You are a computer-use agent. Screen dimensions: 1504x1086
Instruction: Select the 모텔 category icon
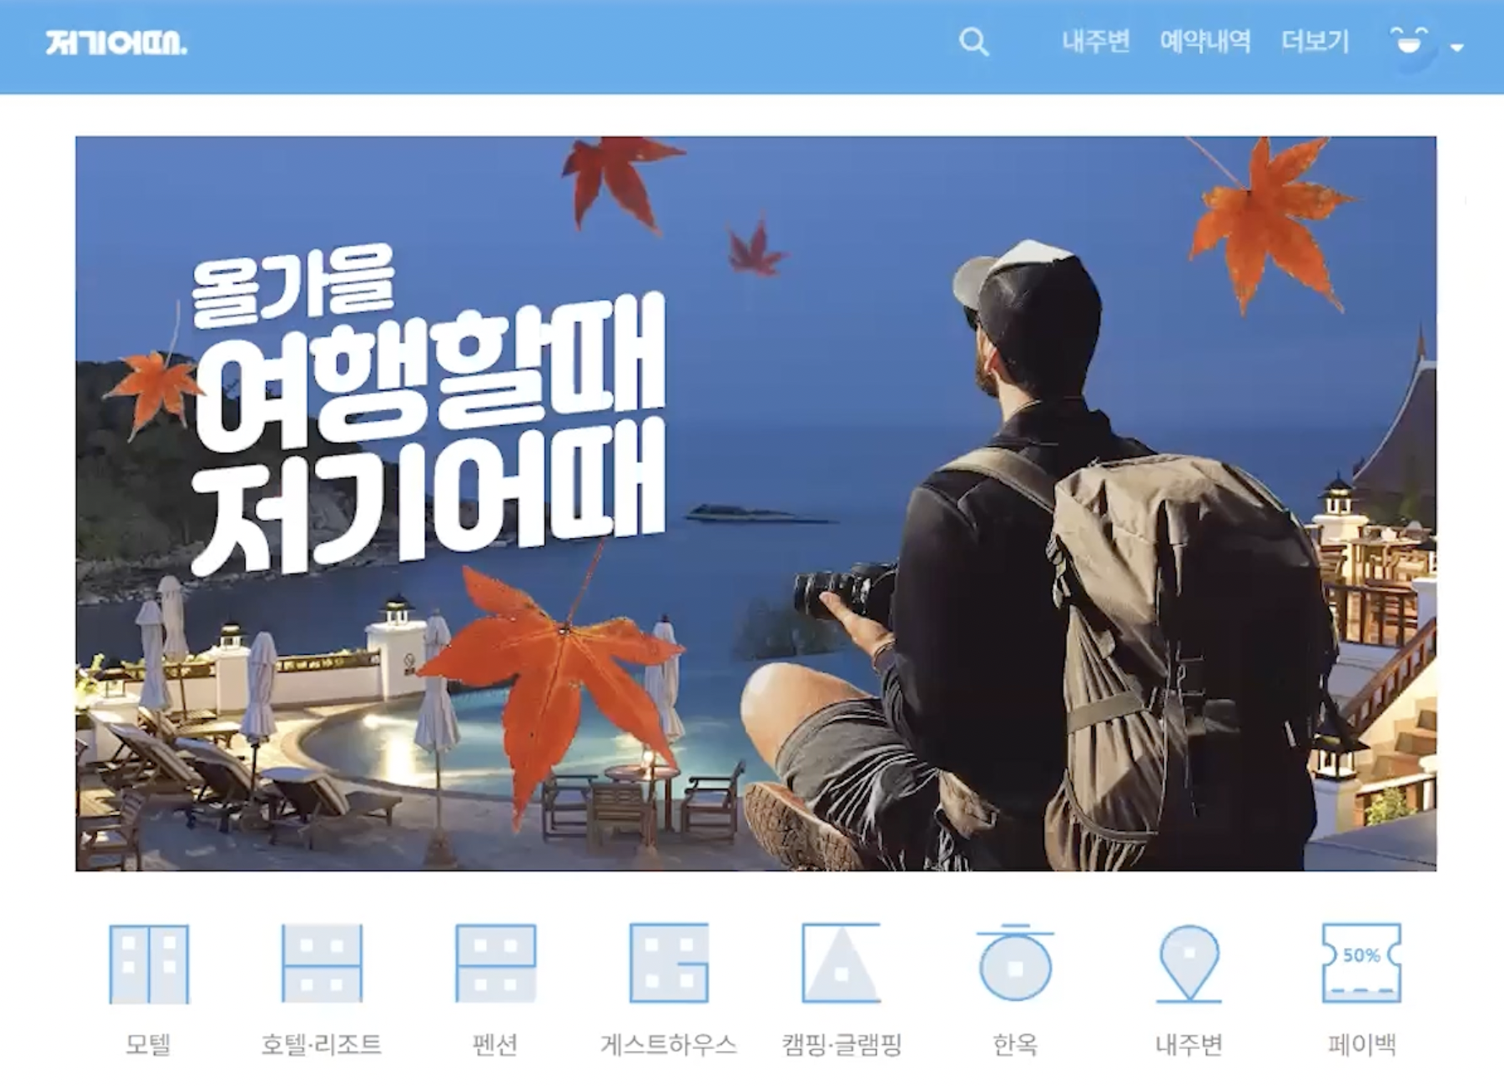point(149,964)
